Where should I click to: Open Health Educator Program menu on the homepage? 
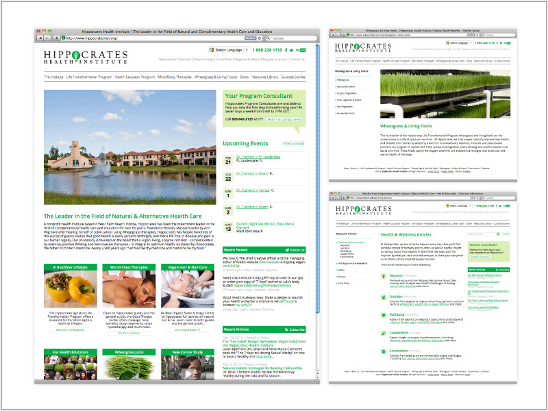pyautogui.click(x=134, y=77)
